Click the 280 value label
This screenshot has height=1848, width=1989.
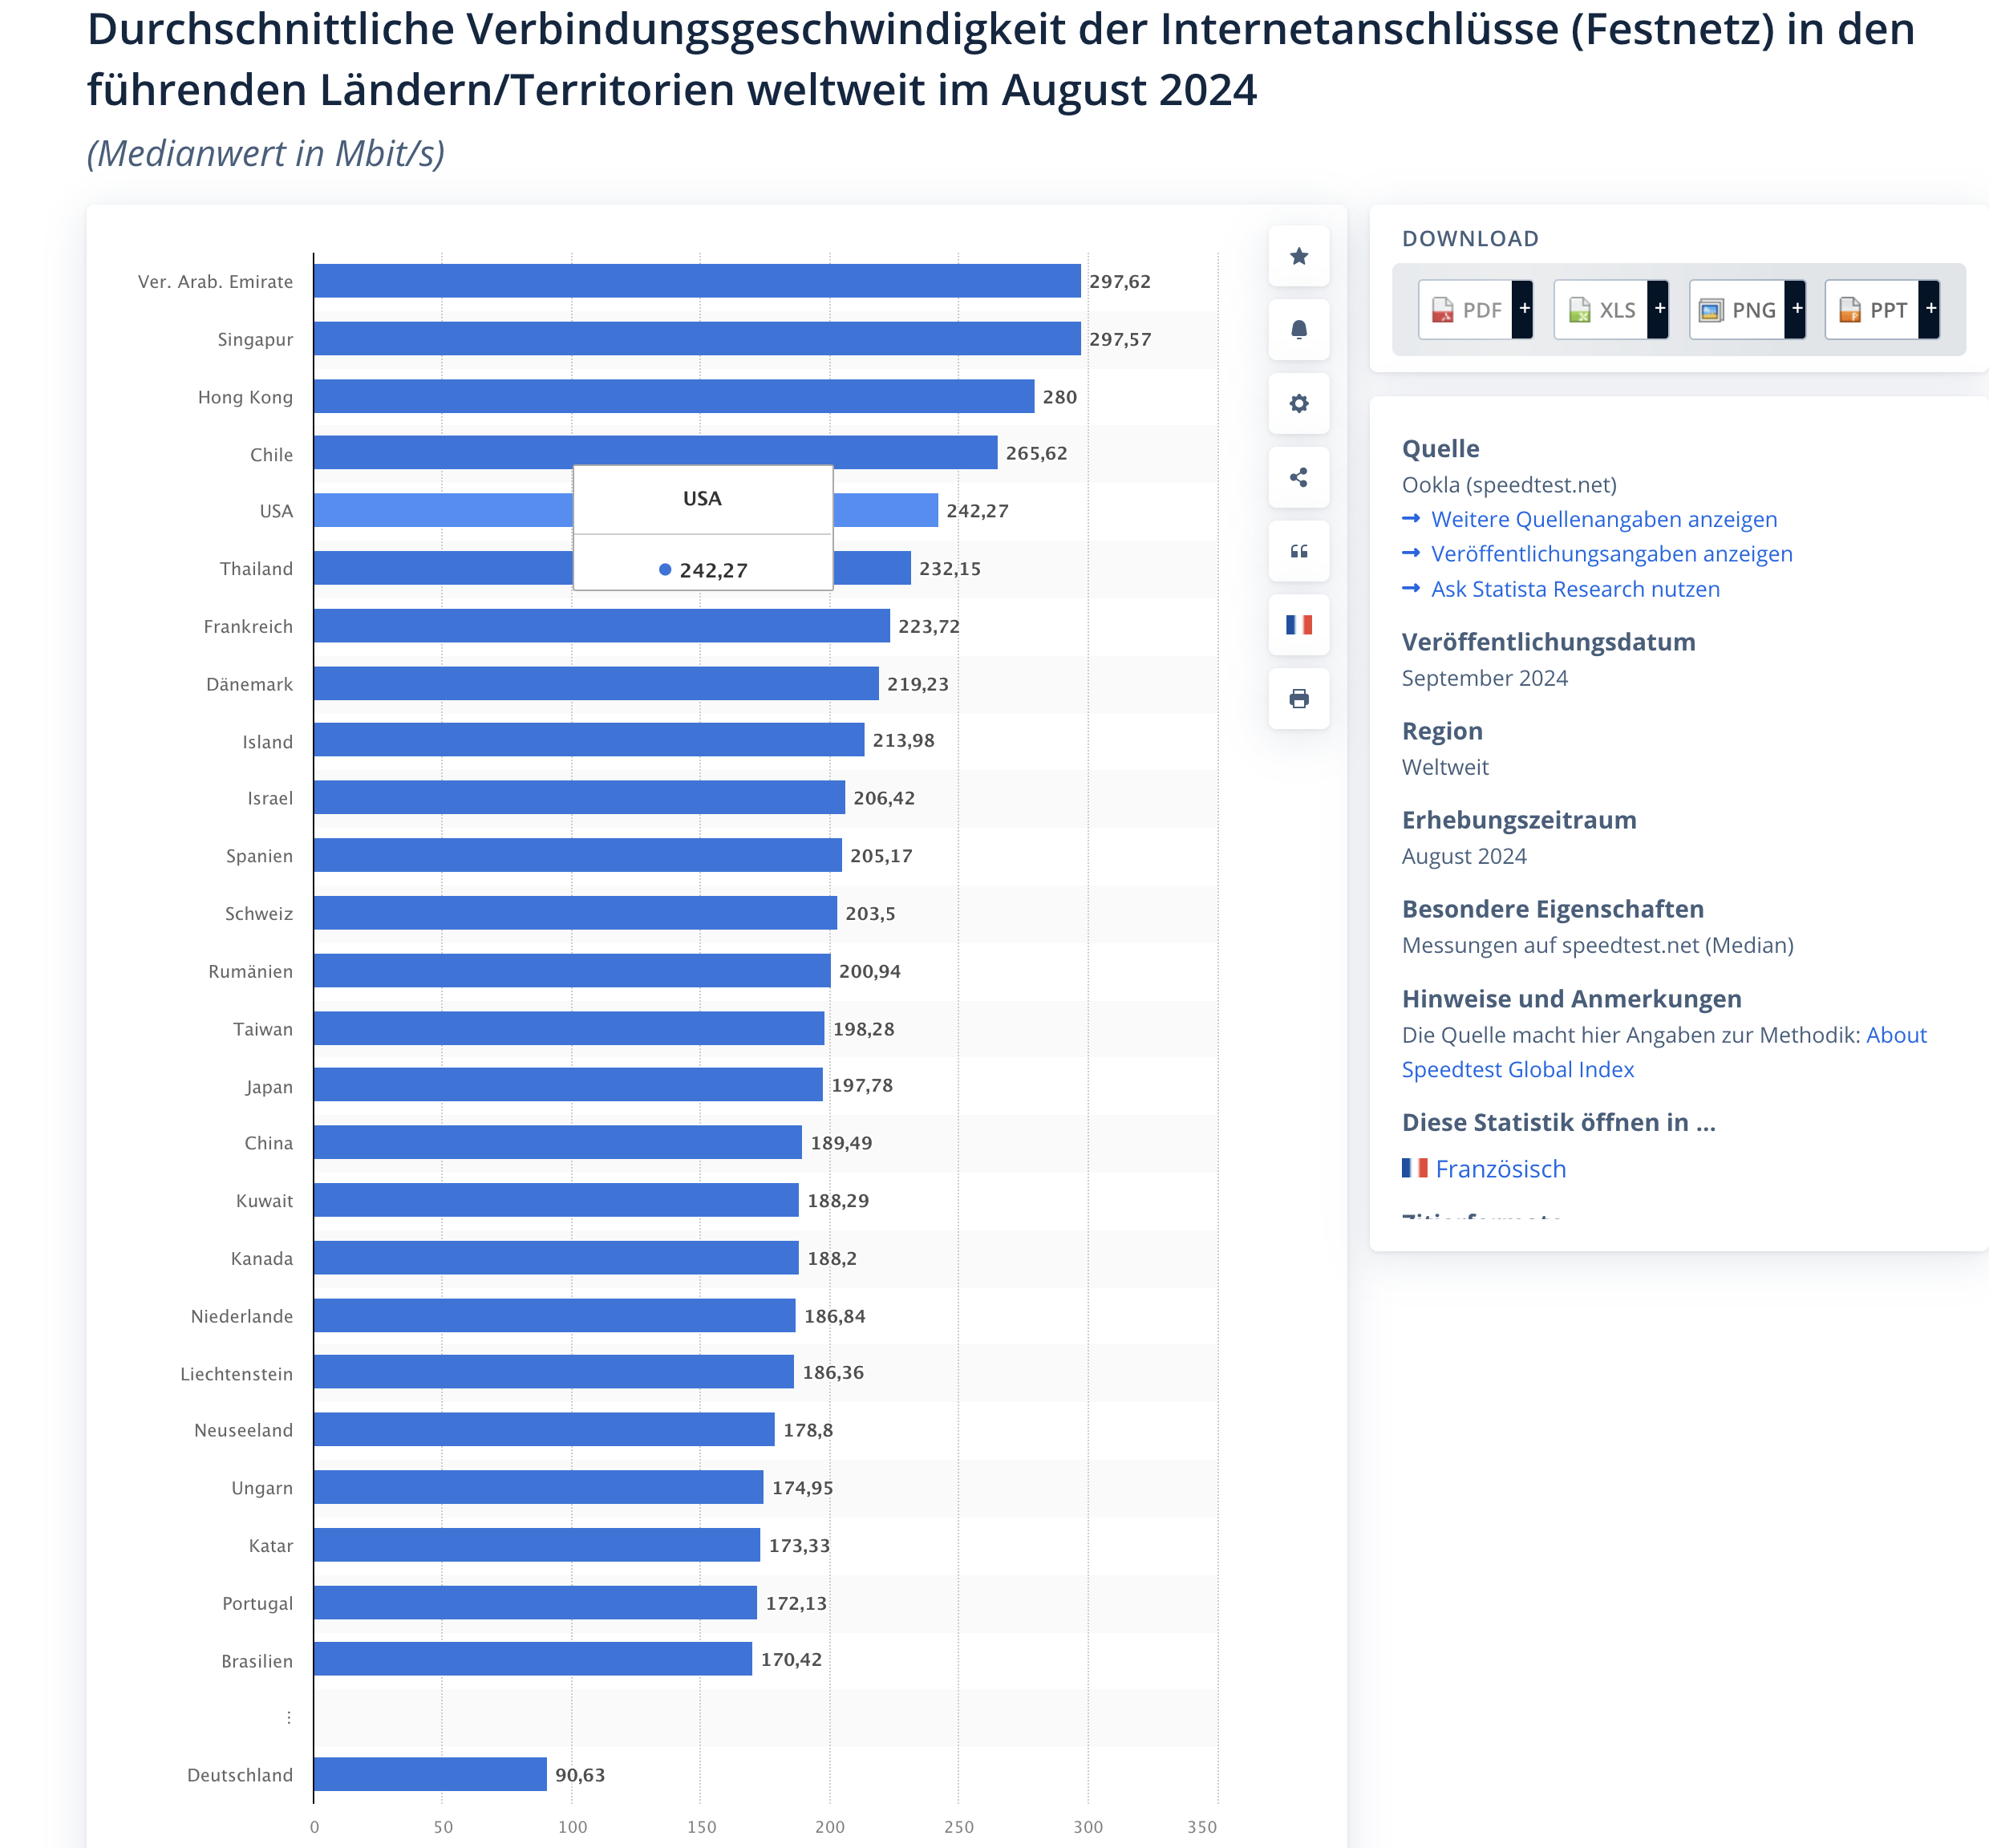pos(1060,397)
